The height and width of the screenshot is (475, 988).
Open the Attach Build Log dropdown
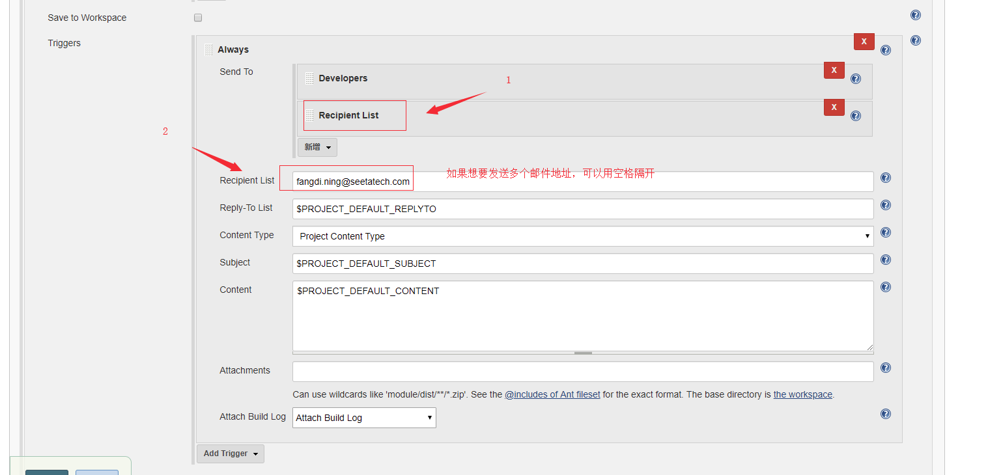coord(364,418)
